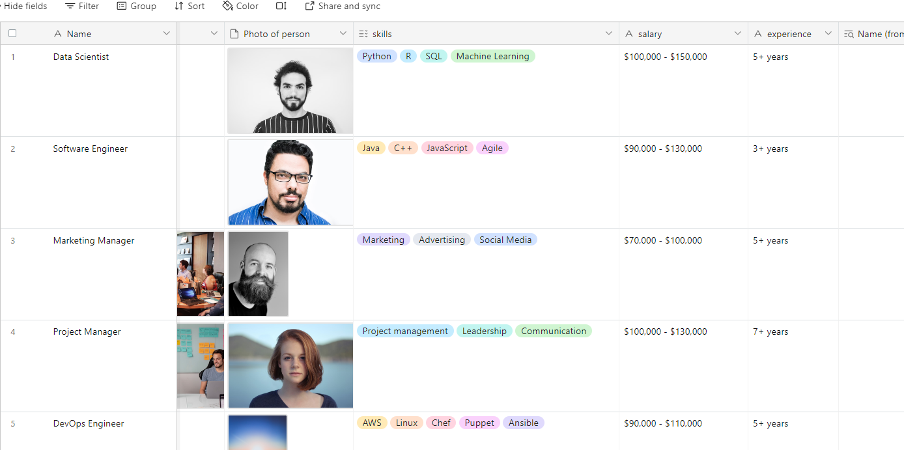Open Project Manager's sticky notes image

(201, 366)
